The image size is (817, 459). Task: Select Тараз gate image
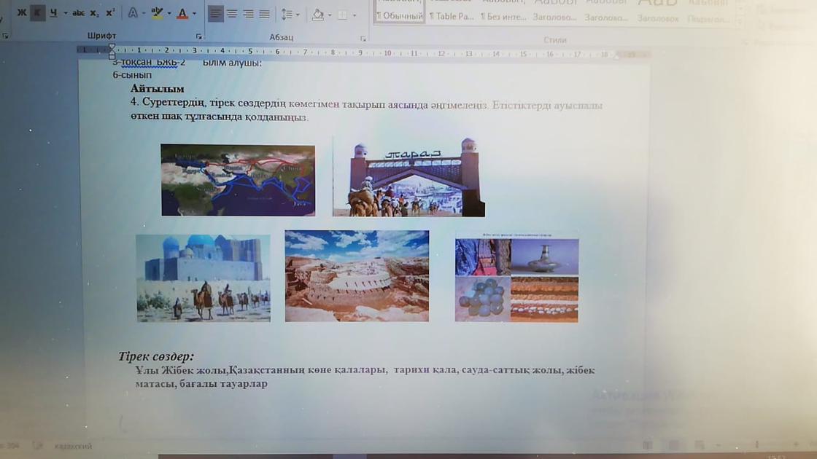pos(409,177)
